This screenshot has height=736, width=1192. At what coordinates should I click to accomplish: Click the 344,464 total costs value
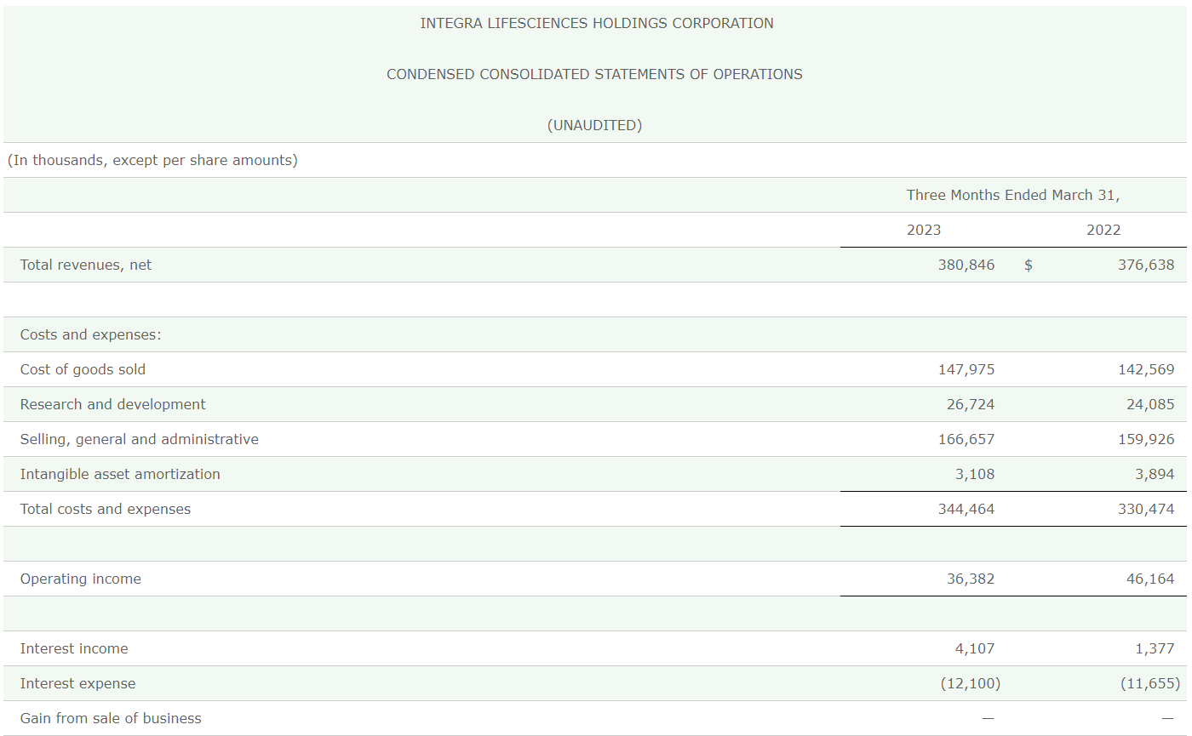(x=966, y=509)
